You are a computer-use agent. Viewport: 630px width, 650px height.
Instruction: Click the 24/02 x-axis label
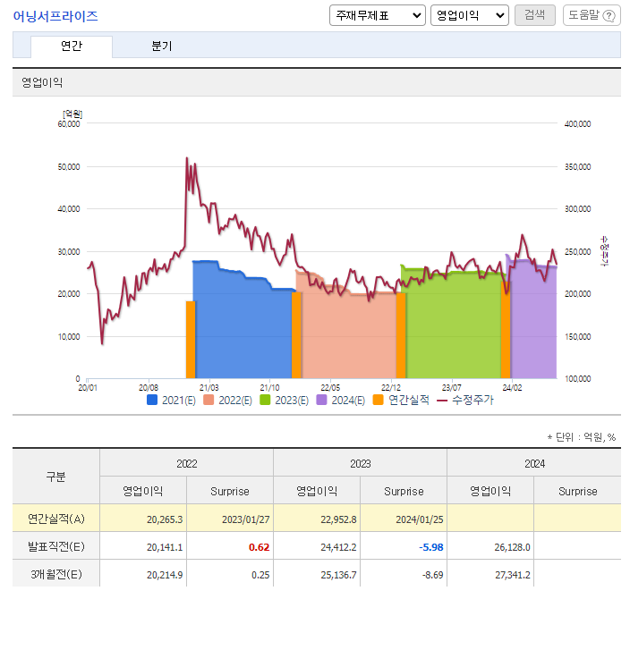click(x=512, y=388)
